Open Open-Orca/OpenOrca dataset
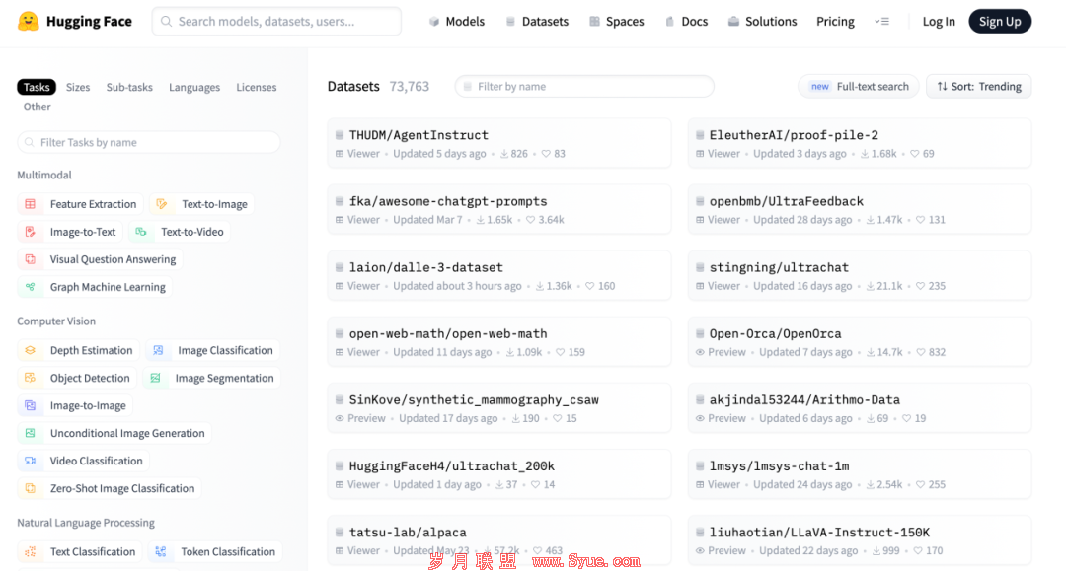This screenshot has width=1066, height=571. [x=860, y=341]
